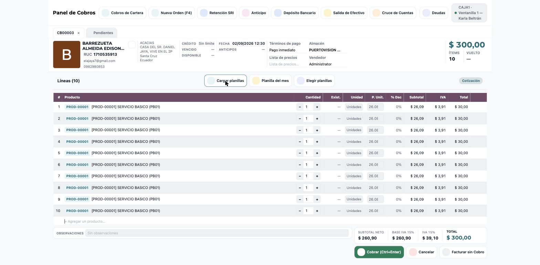540x265 pixels.
Task: Click the Cotización badge
Action: (471, 81)
